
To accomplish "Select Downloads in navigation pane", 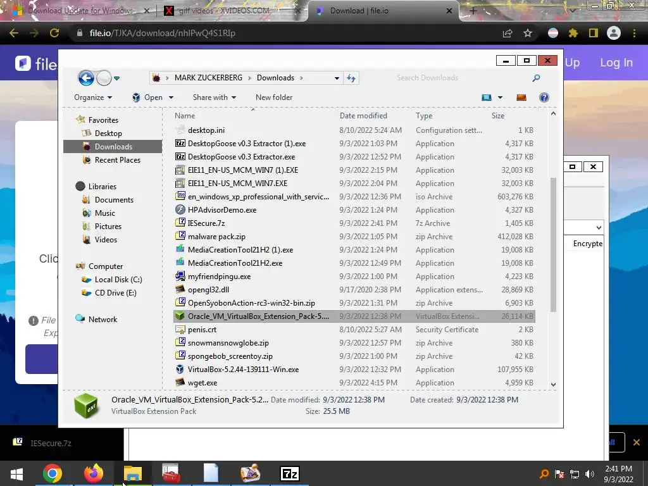I will click(113, 147).
